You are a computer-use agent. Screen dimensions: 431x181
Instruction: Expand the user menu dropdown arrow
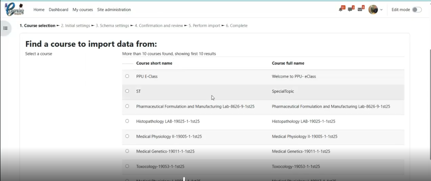[x=381, y=10]
